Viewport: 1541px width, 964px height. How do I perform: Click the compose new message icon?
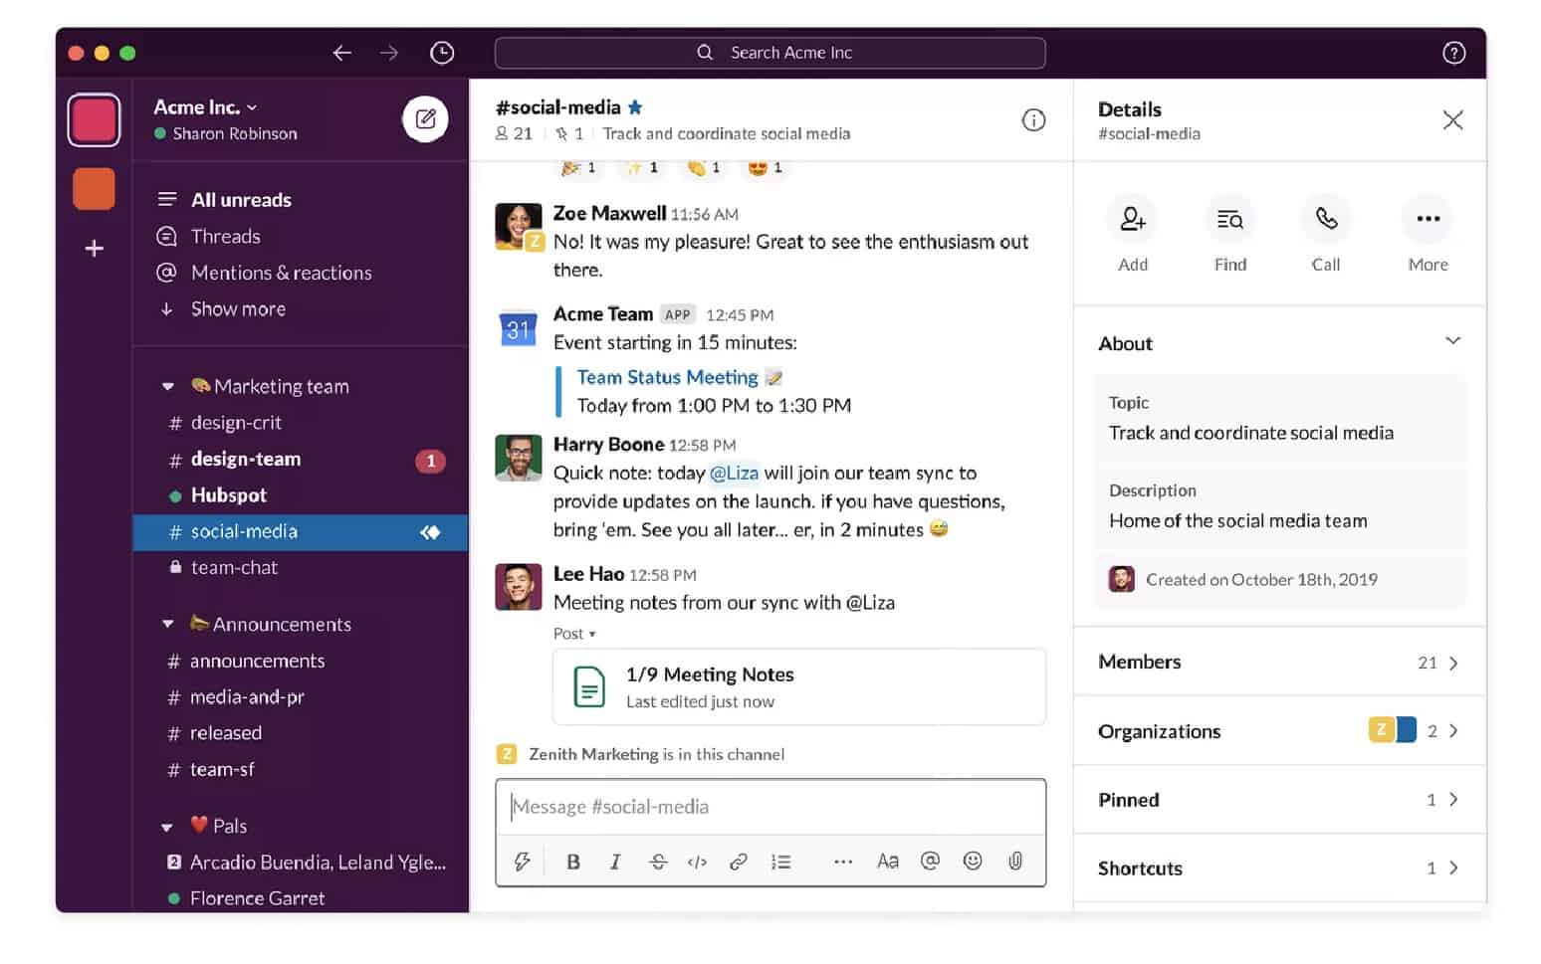tap(425, 119)
